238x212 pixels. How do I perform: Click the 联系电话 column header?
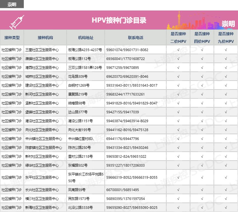(136, 37)
